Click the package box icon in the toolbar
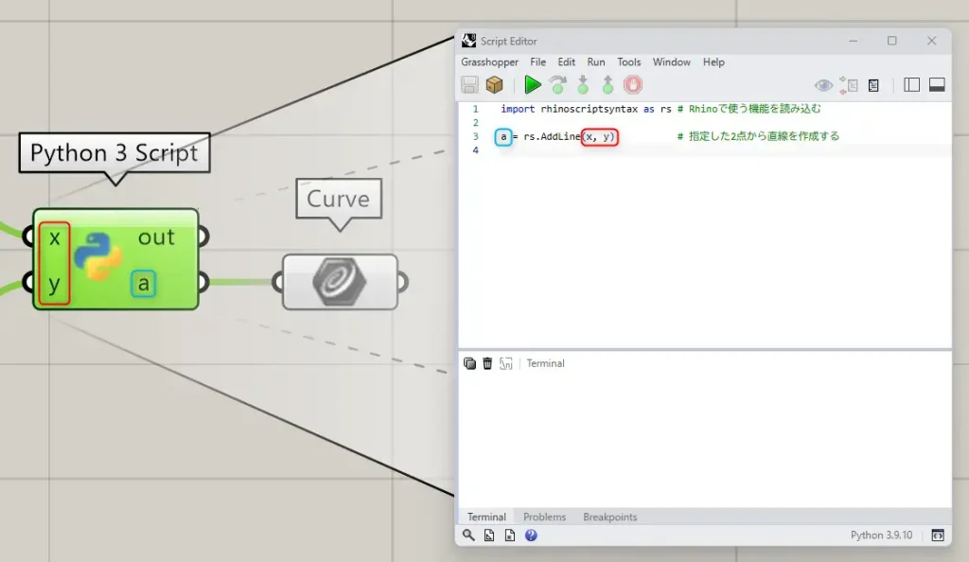 [x=494, y=85]
